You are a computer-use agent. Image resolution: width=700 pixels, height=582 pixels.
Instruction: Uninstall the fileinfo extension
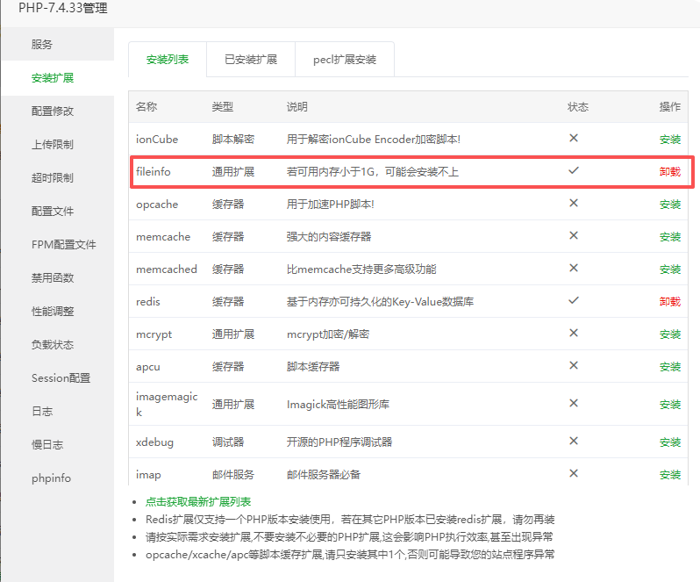click(669, 172)
